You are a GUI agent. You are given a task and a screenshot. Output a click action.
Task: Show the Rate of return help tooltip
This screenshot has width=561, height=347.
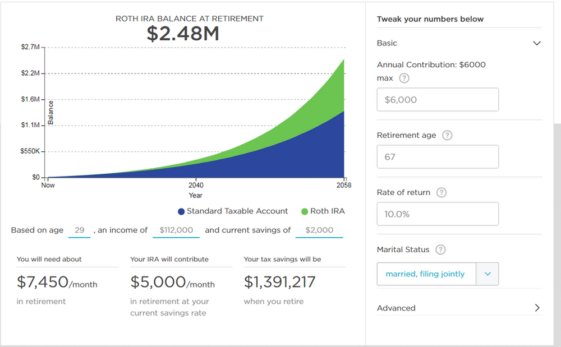[442, 192]
